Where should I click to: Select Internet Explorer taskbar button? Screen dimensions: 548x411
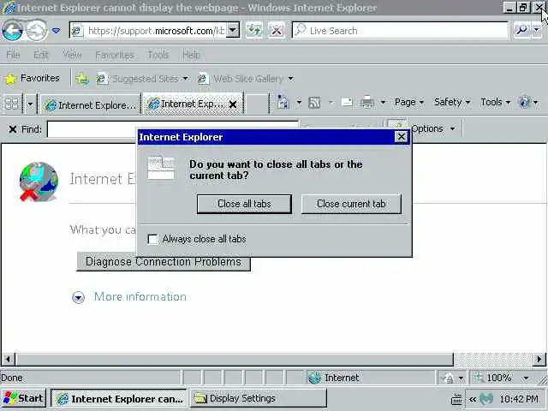(119, 398)
